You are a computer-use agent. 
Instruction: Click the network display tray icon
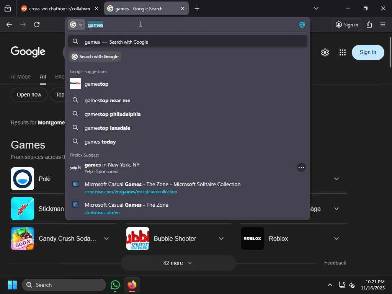342,285
